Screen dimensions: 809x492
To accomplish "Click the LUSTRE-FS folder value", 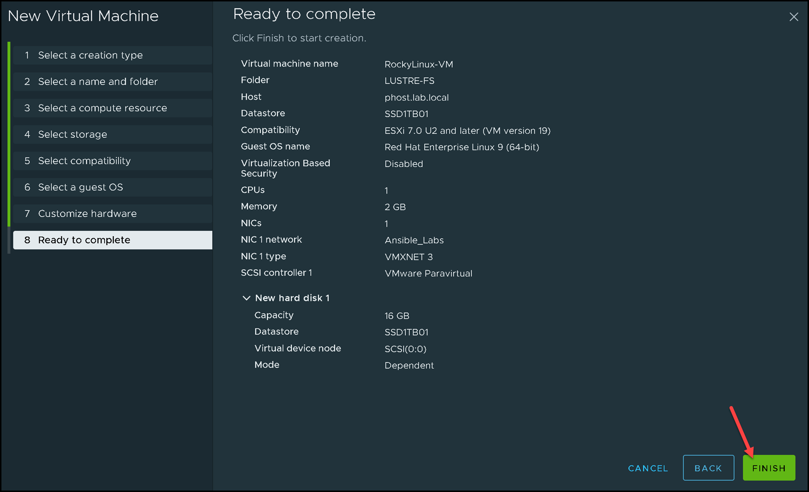I will (409, 81).
